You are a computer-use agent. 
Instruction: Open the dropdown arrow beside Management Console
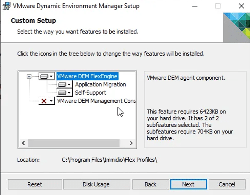pos(51,101)
